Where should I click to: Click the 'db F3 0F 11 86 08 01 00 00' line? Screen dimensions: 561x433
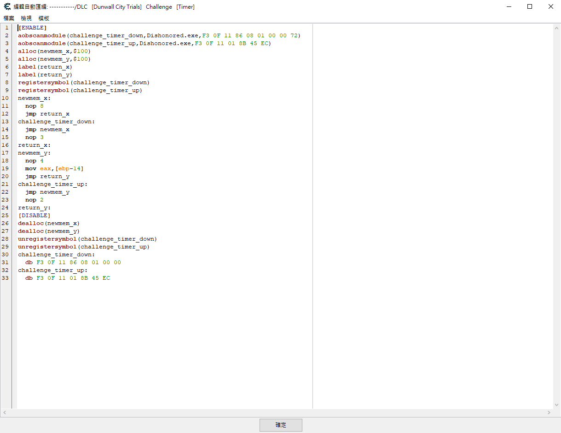pos(73,262)
